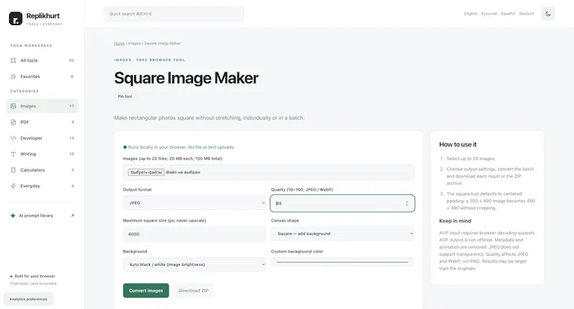Click the Everyday lightning icon
574x309 pixels.
13,186
